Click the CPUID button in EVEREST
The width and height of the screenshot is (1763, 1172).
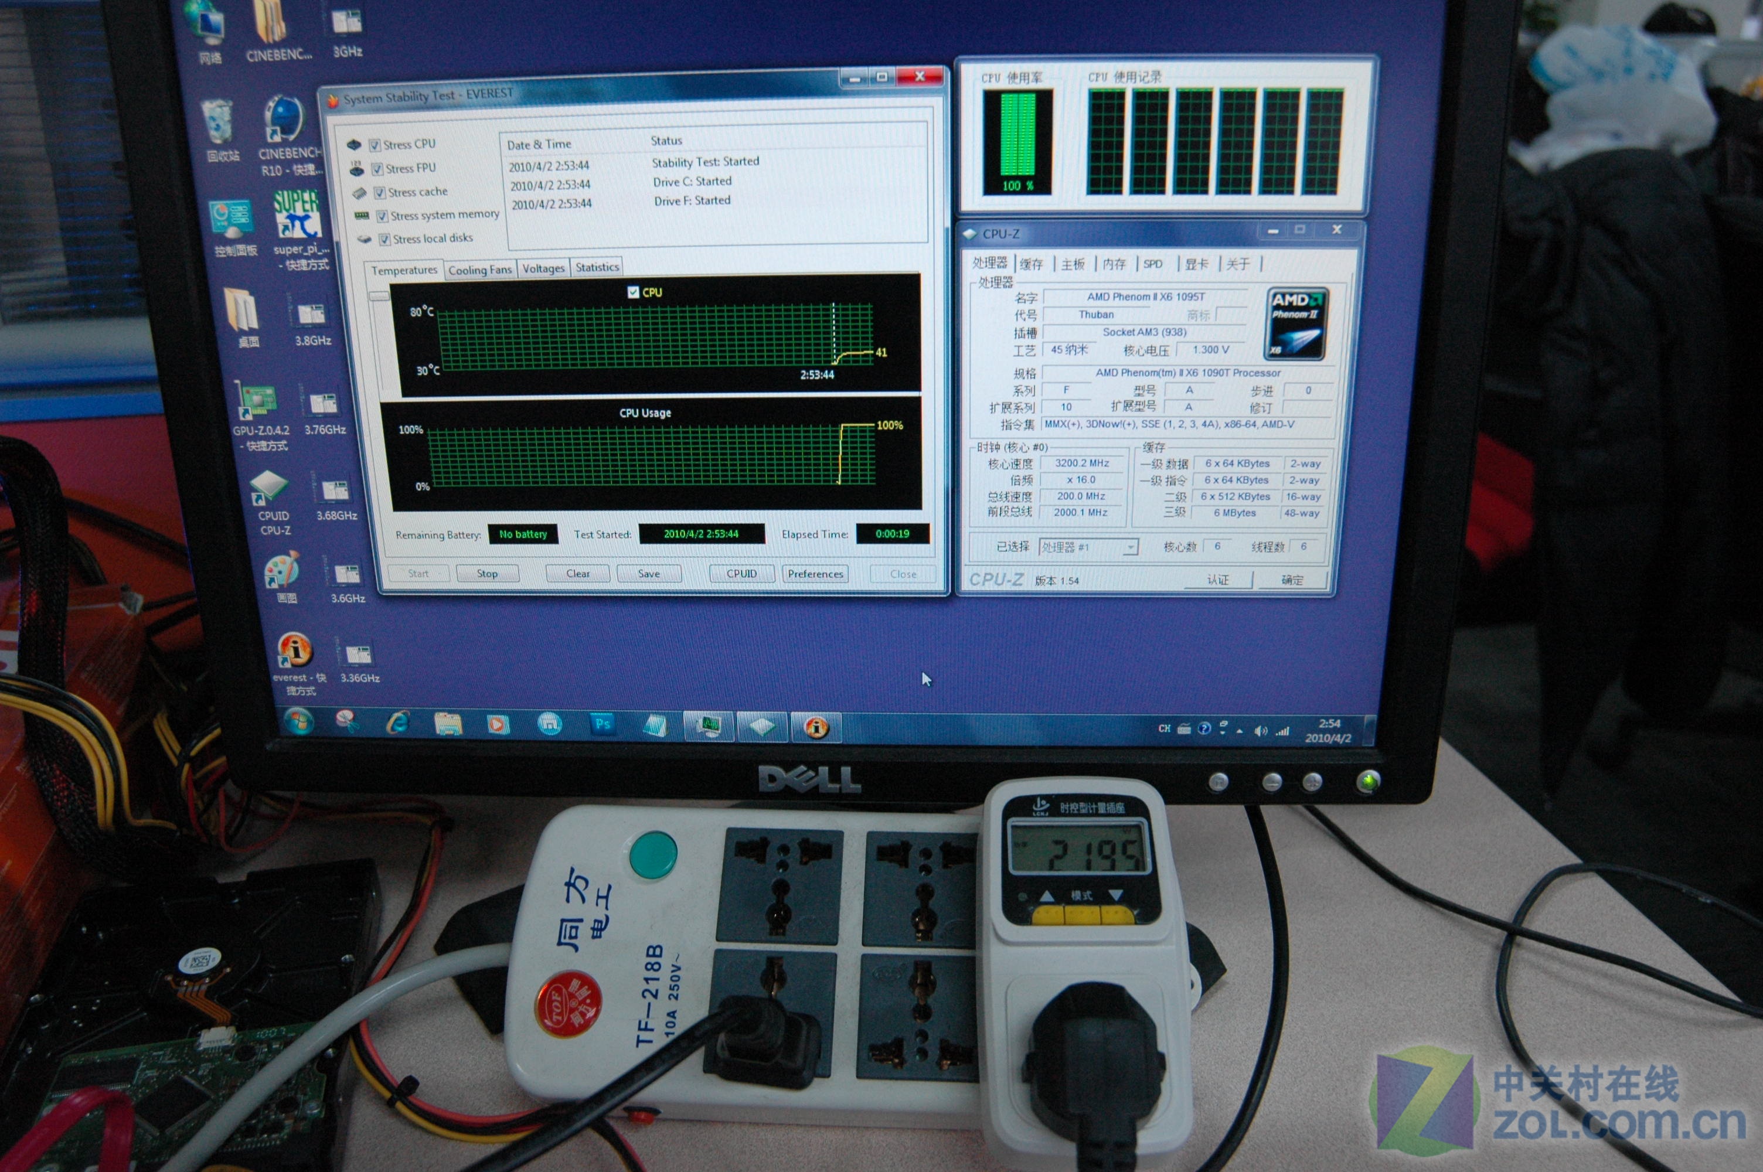(x=741, y=573)
